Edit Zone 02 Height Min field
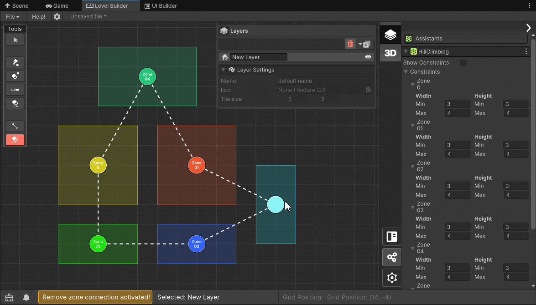Image resolution: width=536 pixels, height=305 pixels. (x=516, y=186)
